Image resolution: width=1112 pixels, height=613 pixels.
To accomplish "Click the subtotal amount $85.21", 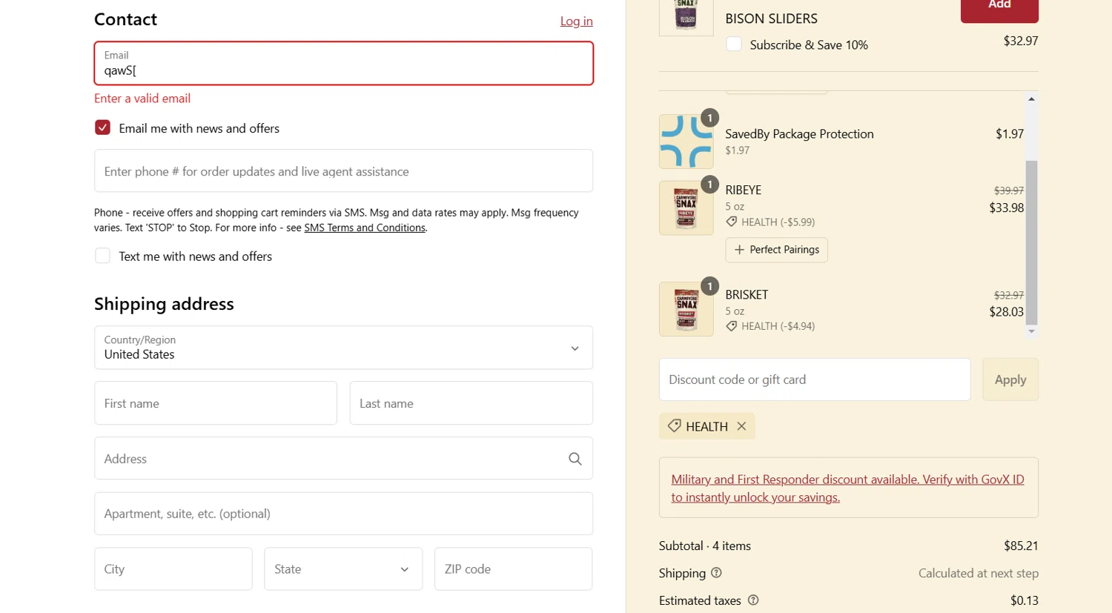I will (x=1021, y=546).
